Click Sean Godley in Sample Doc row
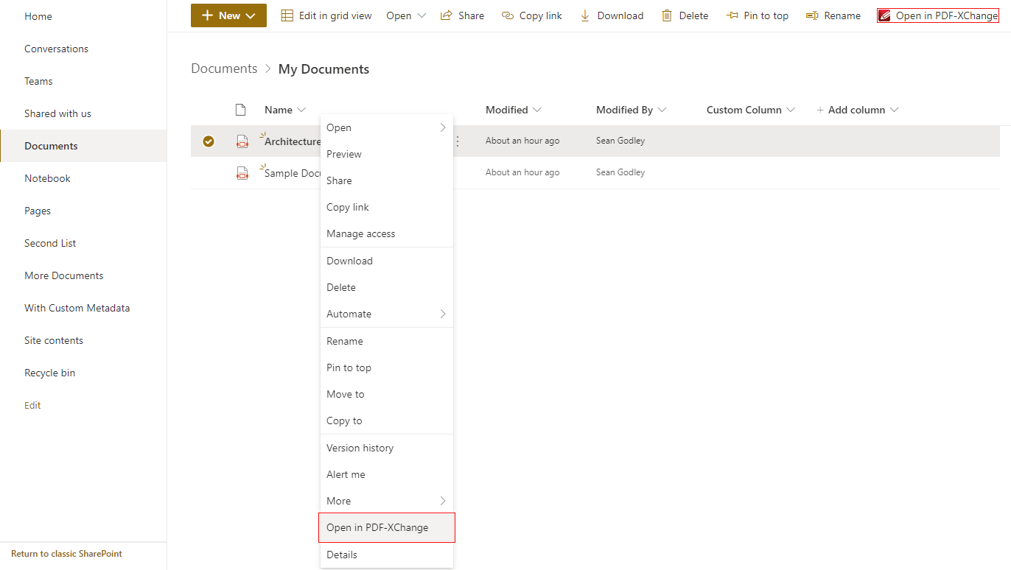This screenshot has width=1011, height=570. pos(620,172)
